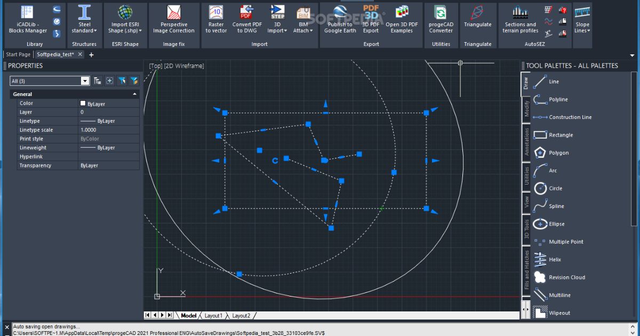
Task: Open the Utilities palette tab
Action: 526,176
